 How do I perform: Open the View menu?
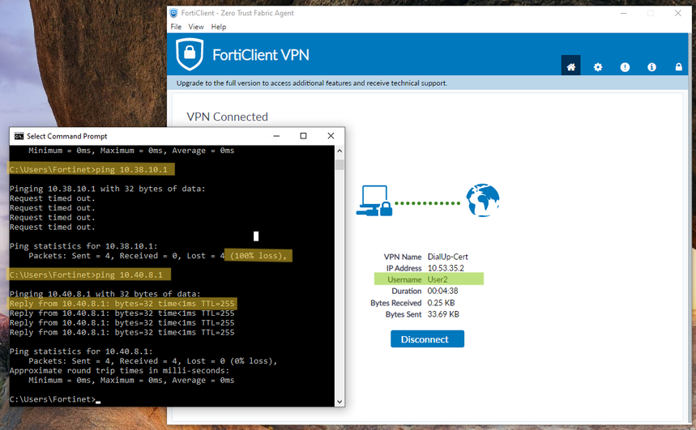tap(196, 27)
